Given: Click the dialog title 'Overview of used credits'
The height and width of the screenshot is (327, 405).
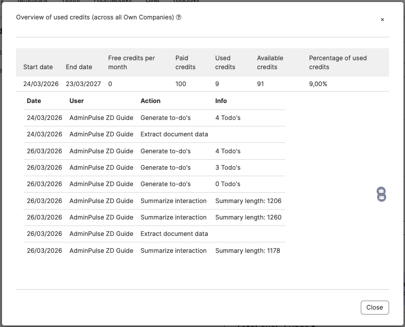Looking at the screenshot, I should click(53, 17).
